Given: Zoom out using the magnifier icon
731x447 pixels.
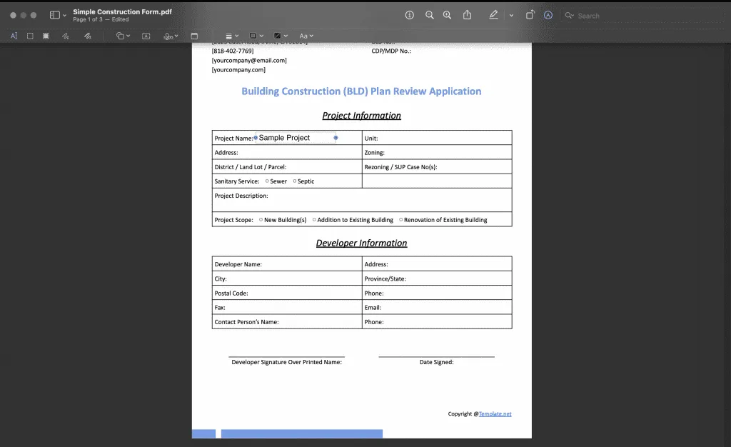Looking at the screenshot, I should point(428,14).
